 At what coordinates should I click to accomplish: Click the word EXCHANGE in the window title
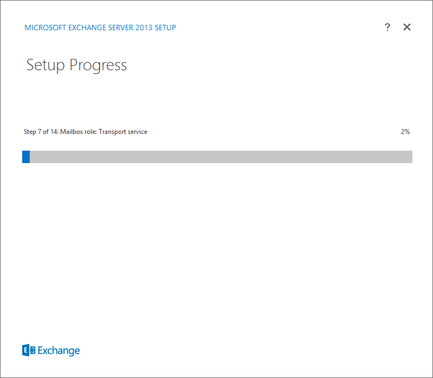click(86, 28)
